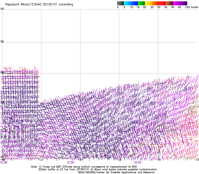Select the latitude label '58'

[x=2, y=41]
